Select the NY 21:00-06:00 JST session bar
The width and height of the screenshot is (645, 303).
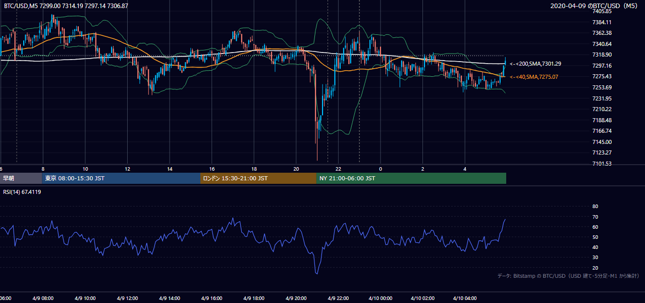point(411,178)
